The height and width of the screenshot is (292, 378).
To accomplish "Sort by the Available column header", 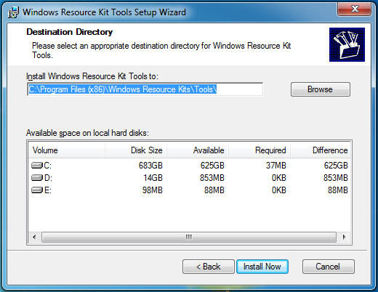I will pyautogui.click(x=198, y=150).
